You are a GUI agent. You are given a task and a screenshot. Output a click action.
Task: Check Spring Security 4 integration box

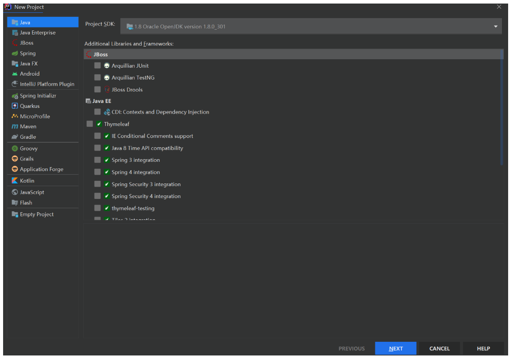pos(97,196)
